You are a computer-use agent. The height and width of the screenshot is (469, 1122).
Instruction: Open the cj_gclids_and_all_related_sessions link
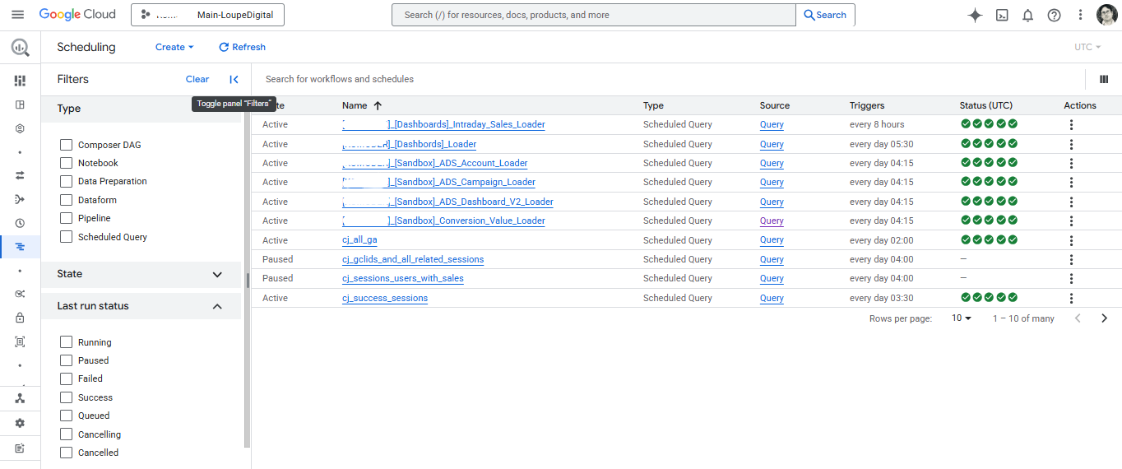click(413, 259)
